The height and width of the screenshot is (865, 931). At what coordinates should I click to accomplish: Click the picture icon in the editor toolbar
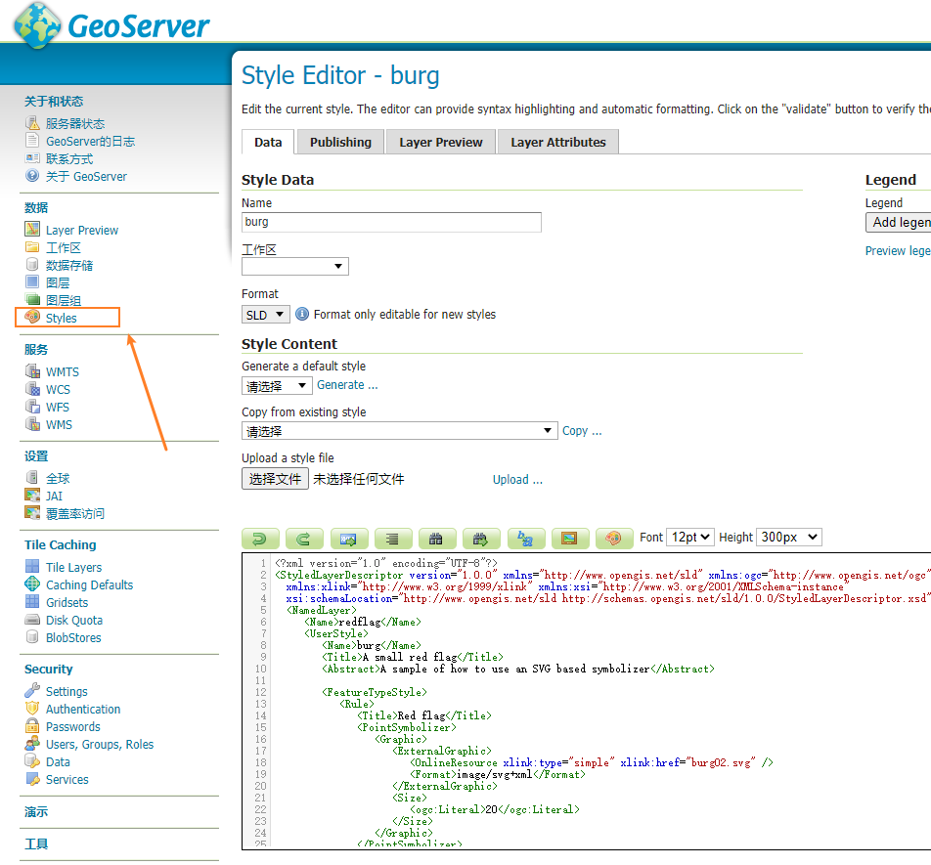tap(570, 537)
